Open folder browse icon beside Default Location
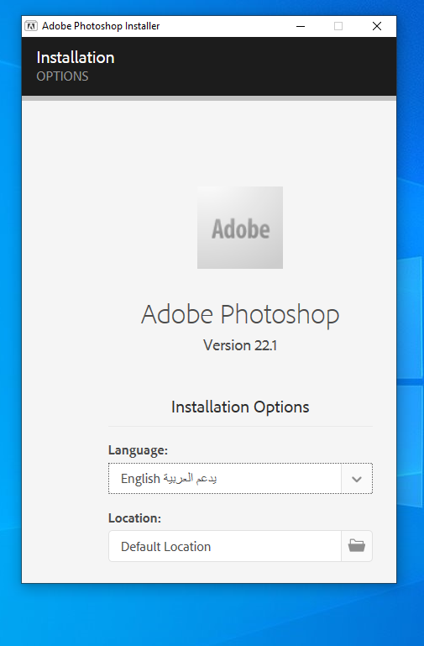 [x=357, y=546]
